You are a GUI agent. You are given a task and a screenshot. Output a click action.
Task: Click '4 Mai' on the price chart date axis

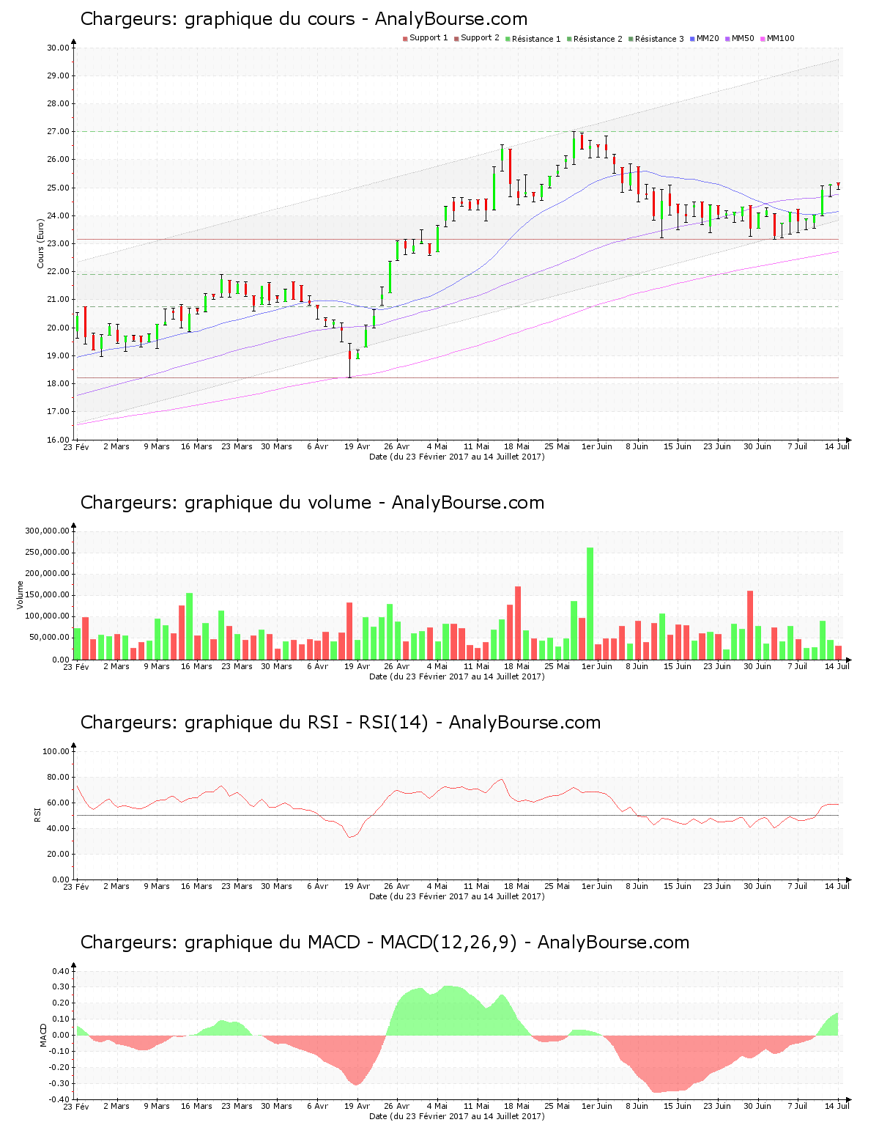[x=437, y=446]
